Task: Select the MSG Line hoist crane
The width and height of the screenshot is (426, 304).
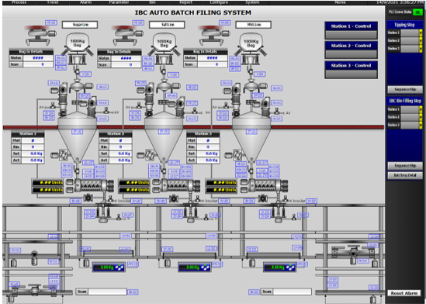Action: 214,36
